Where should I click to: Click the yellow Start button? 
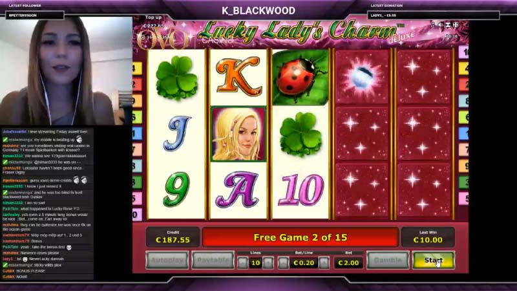click(433, 261)
